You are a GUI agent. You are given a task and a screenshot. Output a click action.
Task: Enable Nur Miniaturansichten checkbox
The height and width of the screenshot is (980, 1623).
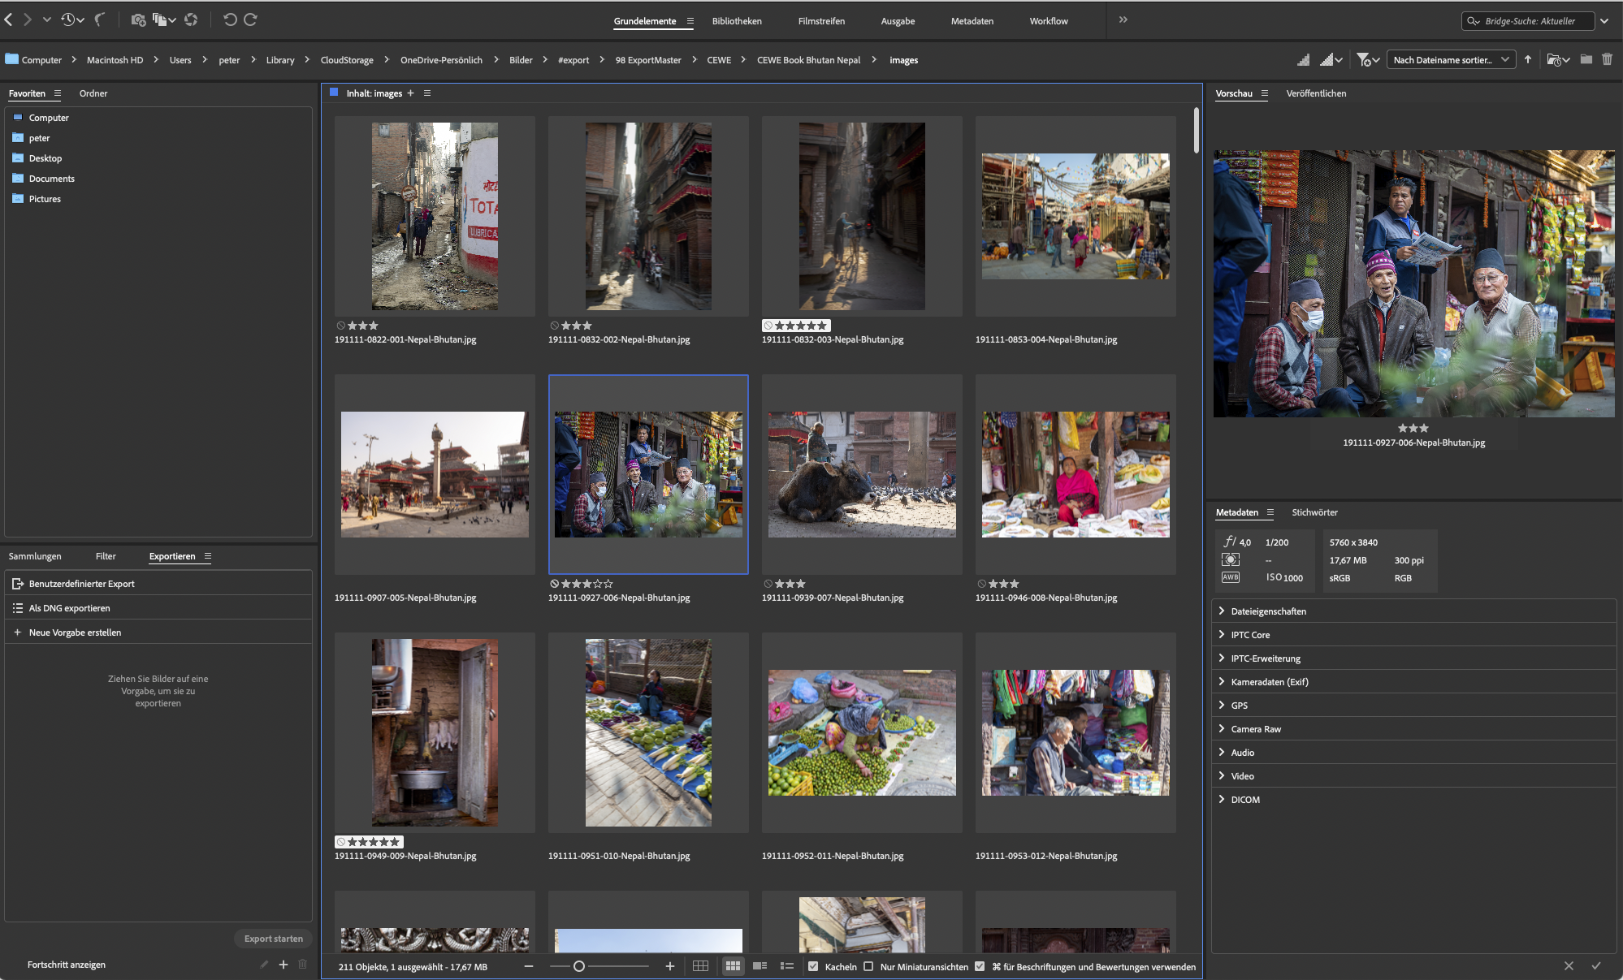[868, 966]
